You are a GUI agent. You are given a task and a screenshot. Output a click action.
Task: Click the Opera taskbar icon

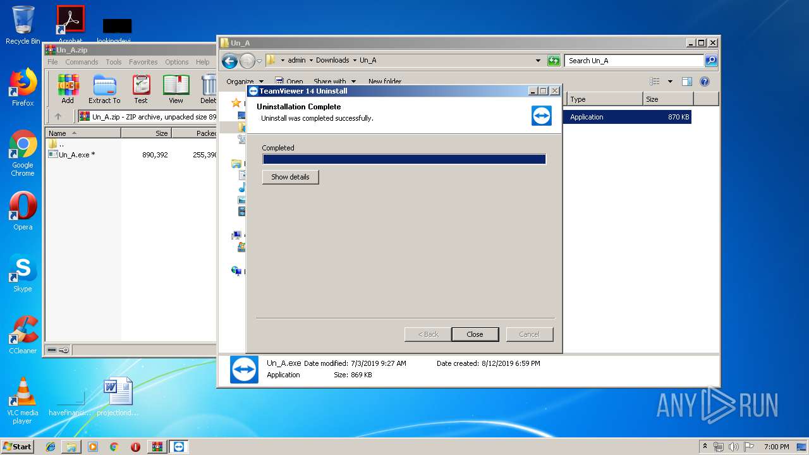click(136, 447)
